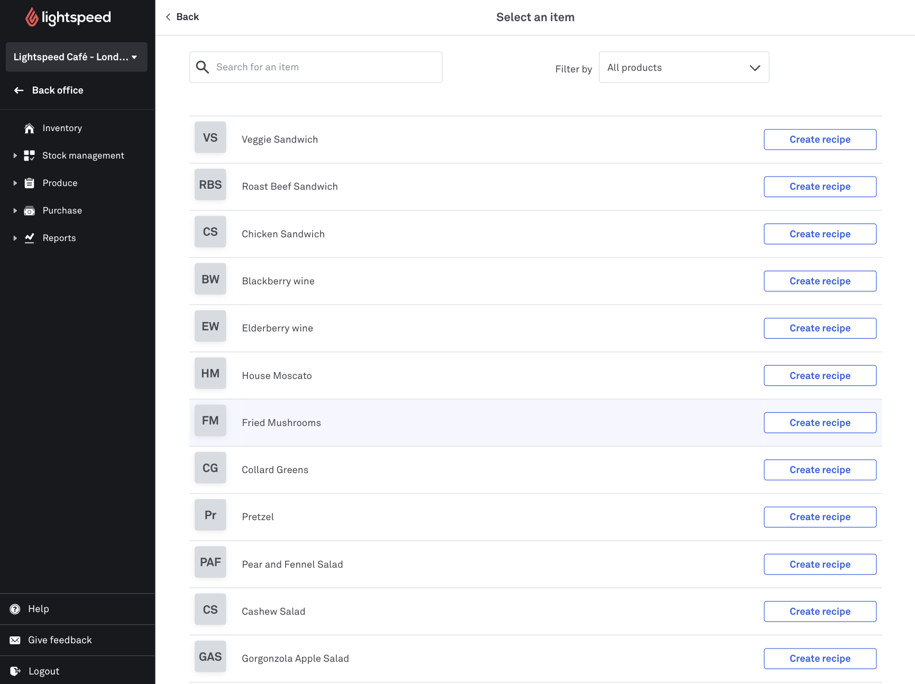Click the Back link at top
The height and width of the screenshot is (684, 915).
tap(182, 17)
